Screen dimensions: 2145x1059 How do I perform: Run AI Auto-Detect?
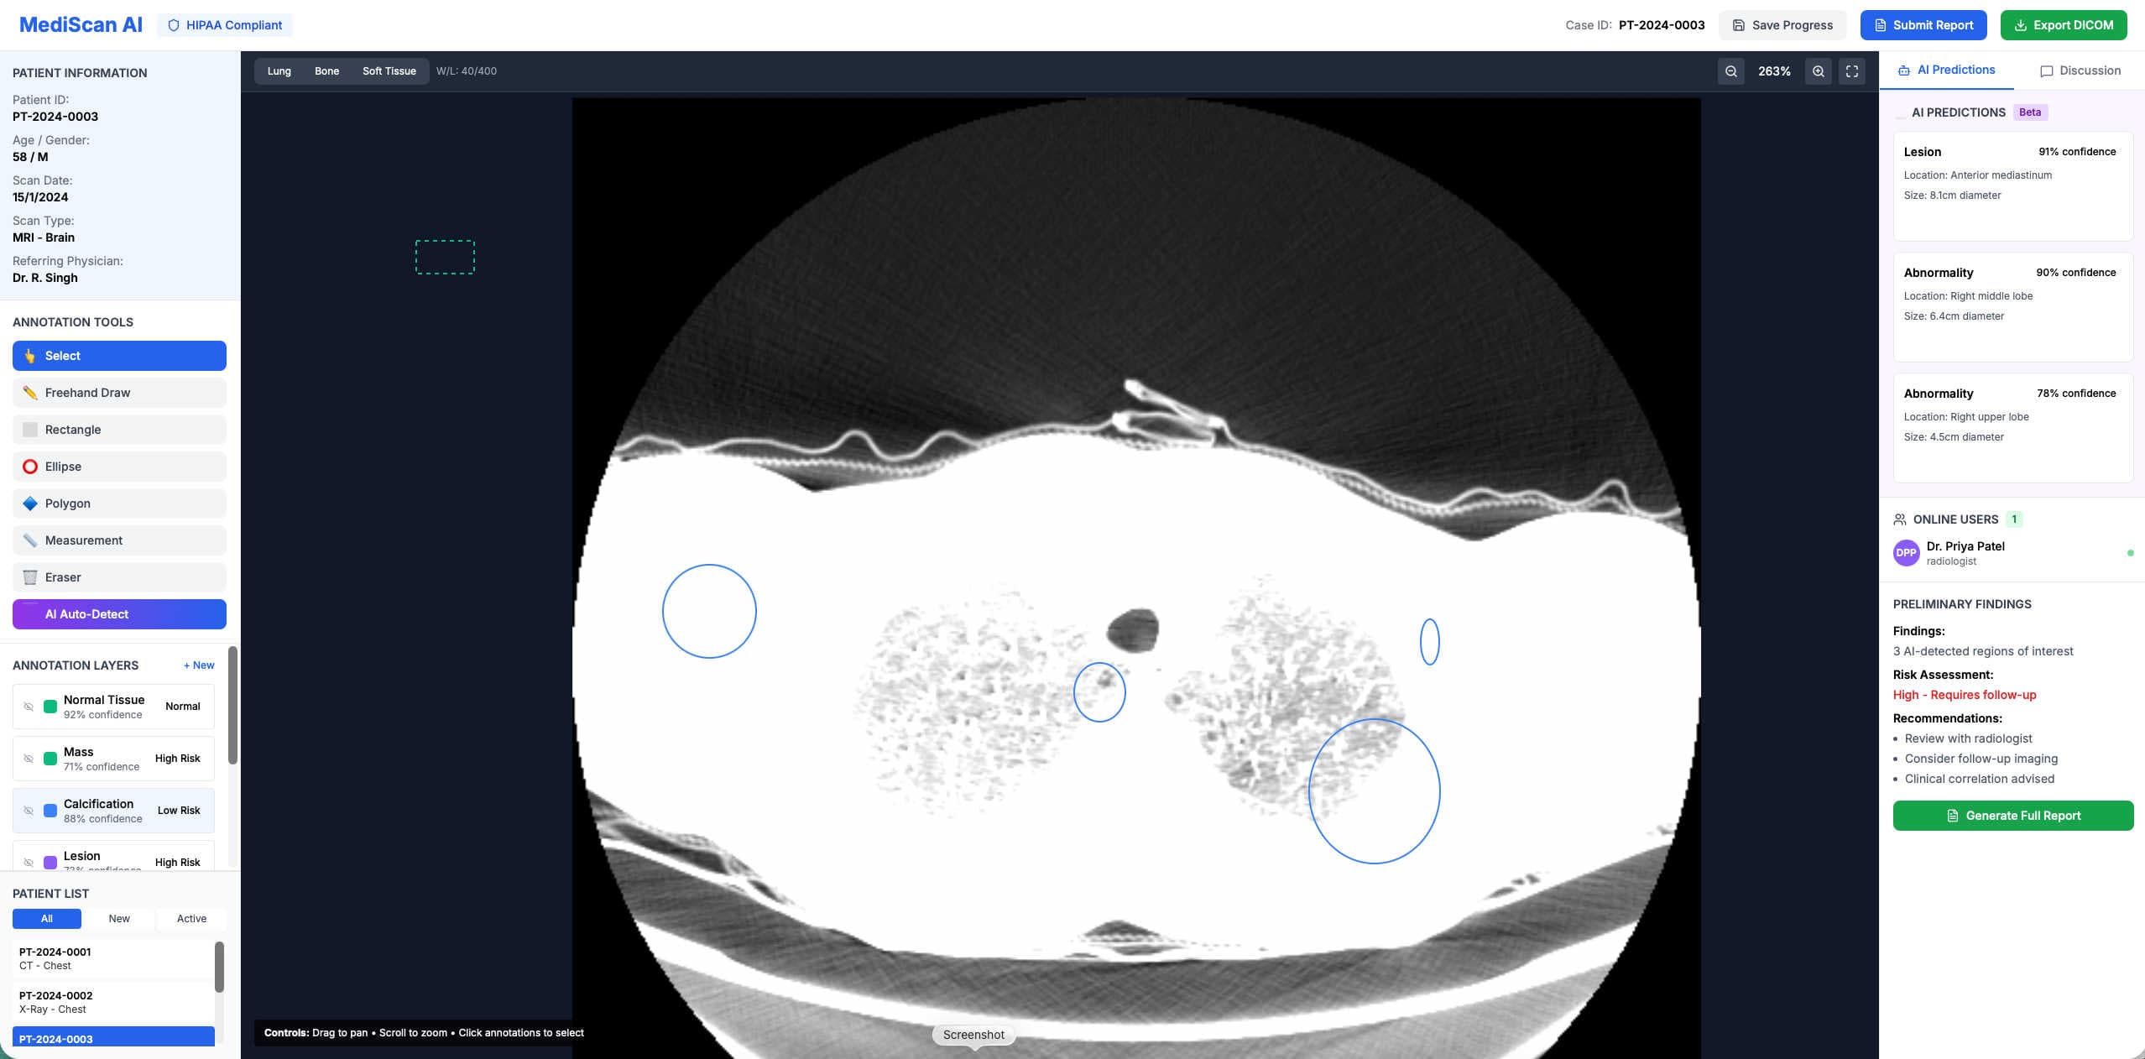tap(118, 613)
